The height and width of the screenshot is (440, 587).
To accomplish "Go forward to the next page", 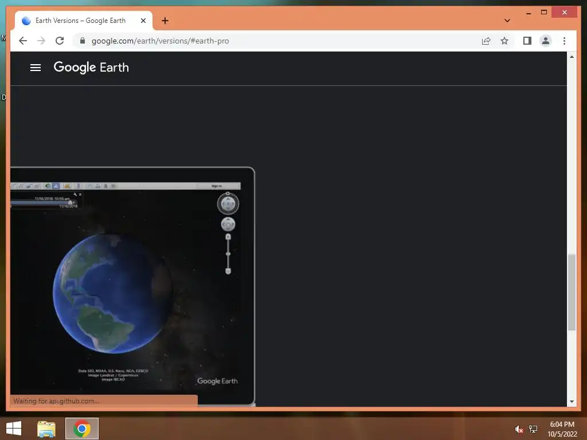I will (41, 41).
